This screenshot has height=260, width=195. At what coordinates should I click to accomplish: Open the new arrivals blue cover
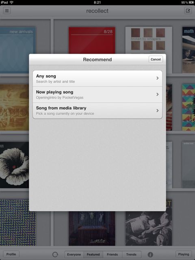coord(18,50)
